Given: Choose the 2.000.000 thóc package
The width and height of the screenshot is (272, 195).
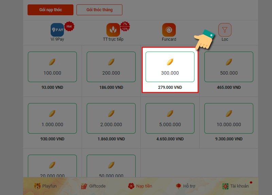Looking at the screenshot, I should [x=111, y=118].
